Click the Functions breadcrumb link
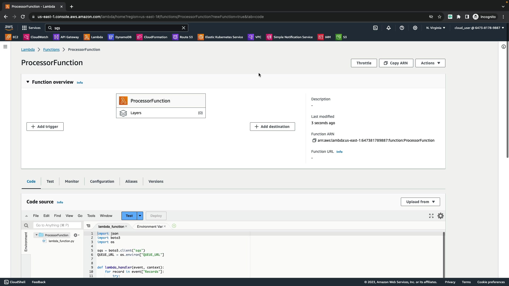 tap(51, 50)
